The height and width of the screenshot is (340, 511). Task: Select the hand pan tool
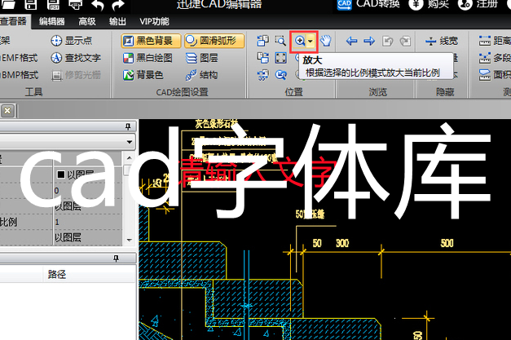(x=325, y=41)
